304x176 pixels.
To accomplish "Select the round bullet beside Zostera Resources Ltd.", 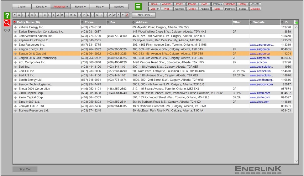I will pos(15,111).
